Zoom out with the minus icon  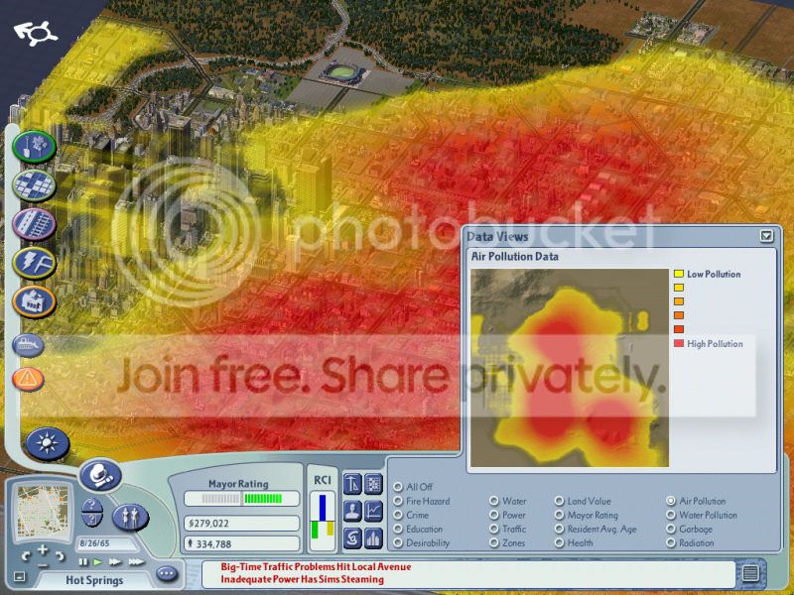[x=43, y=565]
